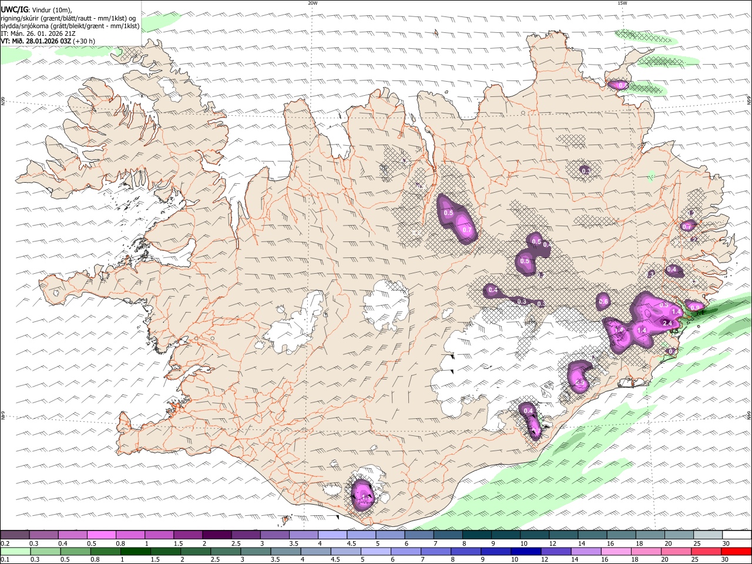Pick the darkest green swatch above lower legend's '1'
Viewport: 752px width, 564px height.
pos(135,552)
